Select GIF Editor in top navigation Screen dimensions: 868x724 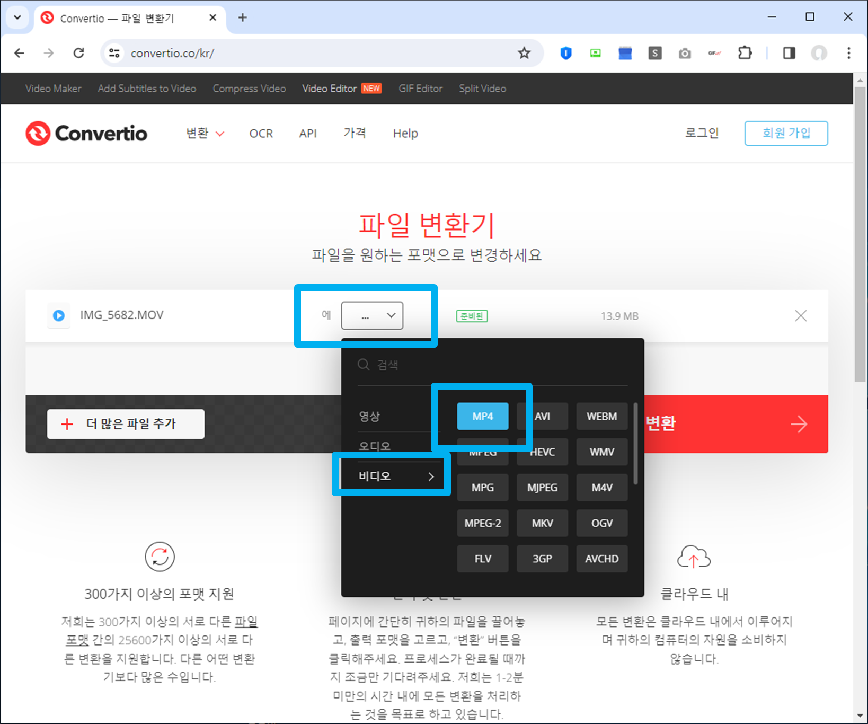click(420, 89)
